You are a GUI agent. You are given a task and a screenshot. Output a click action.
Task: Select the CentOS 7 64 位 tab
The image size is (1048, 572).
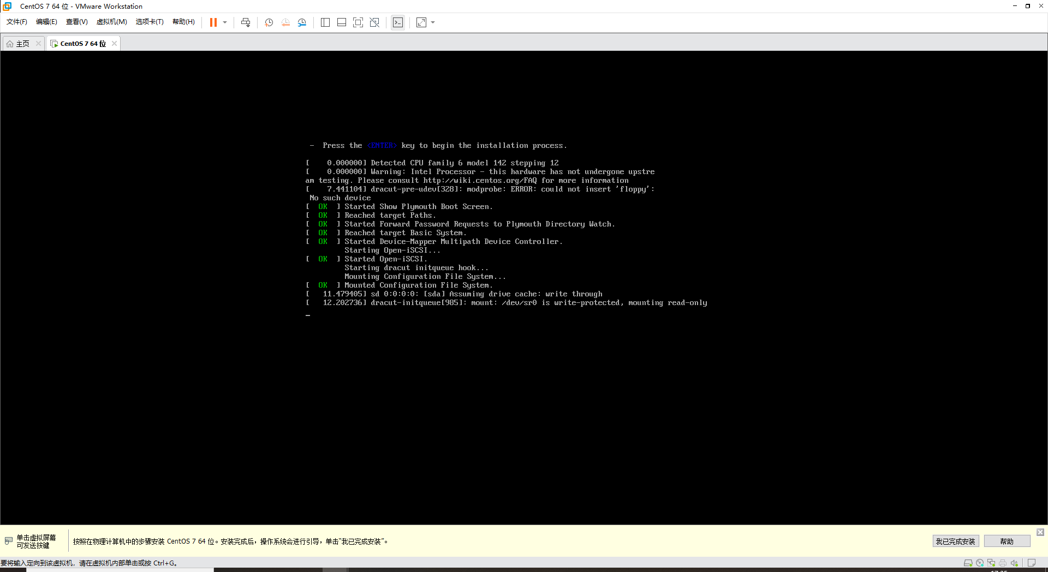(83, 44)
